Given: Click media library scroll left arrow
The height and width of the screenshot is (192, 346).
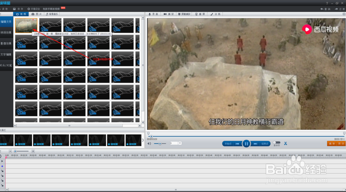Looking at the screenshot, I should 15,126.
